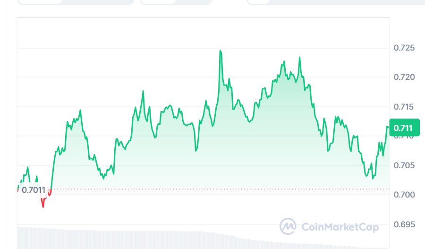Viewport: 425px width, 249px height.
Task: Click the highest peak of the price line
Action: [x=220, y=51]
